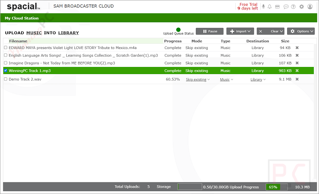Viewport: 319px width, 194px height.
Task: Click the green Upload Queue Status indicator
Action: (x=178, y=29)
